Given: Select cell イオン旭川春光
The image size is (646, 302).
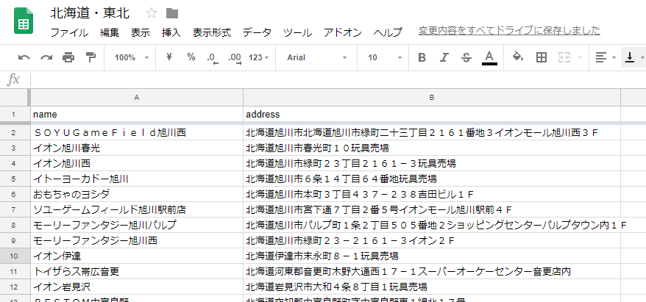Looking at the screenshot, I should [x=137, y=148].
